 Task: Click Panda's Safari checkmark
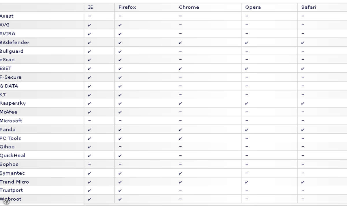click(x=303, y=130)
